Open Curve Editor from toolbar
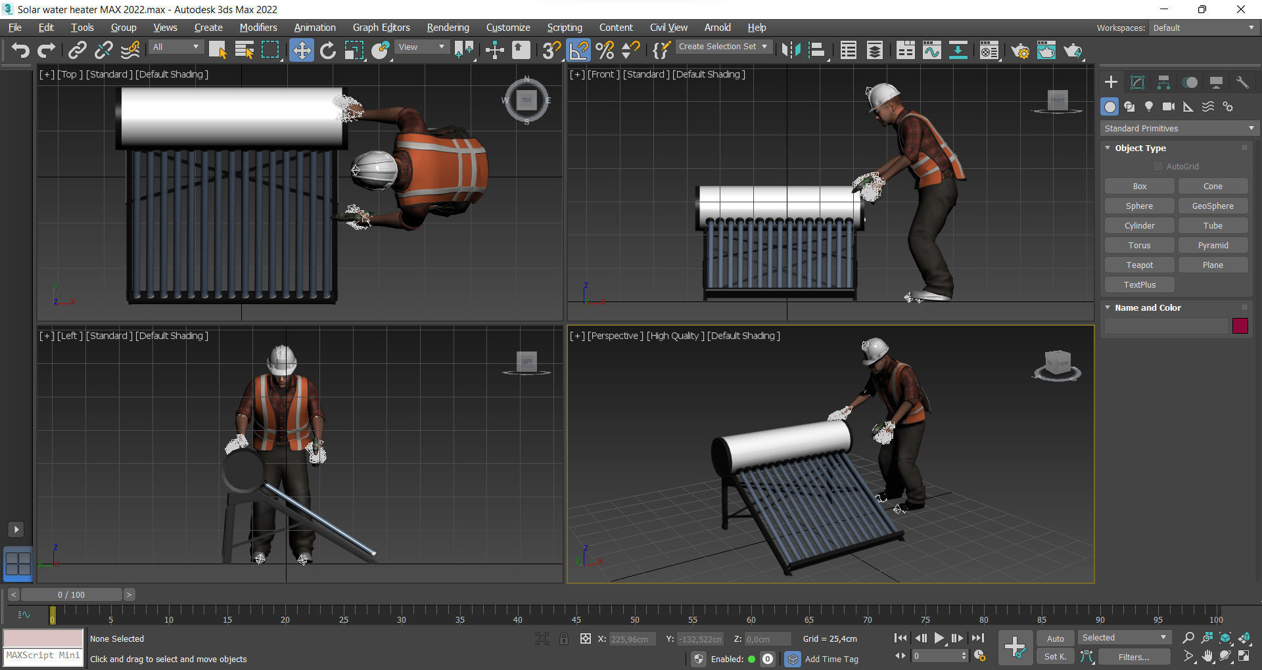Screen dimensions: 1262x670 point(931,51)
